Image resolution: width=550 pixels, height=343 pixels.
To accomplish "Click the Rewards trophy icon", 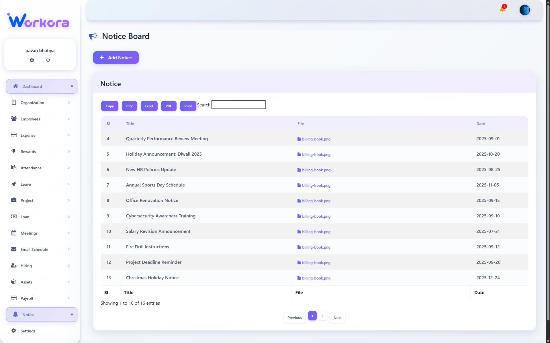I will (14, 151).
